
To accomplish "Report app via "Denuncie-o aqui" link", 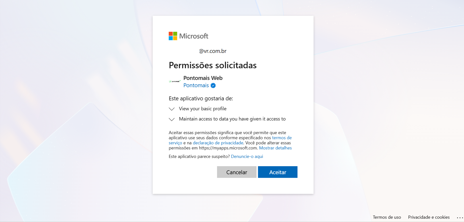I will click(x=247, y=156).
